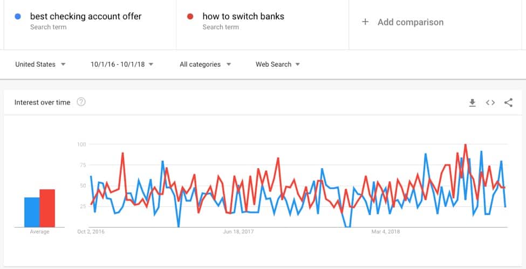
Task: Open the embed code icon
Action: (x=490, y=102)
